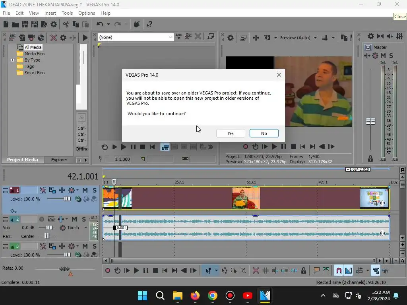Screen dimensions: 407x305
Task: Open the Edit menu
Action: [x=19, y=13]
